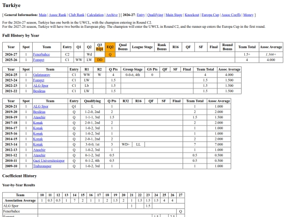The width and height of the screenshot is (290, 217).
Task: Click the GS Pts column header
Action: tap(152, 69)
